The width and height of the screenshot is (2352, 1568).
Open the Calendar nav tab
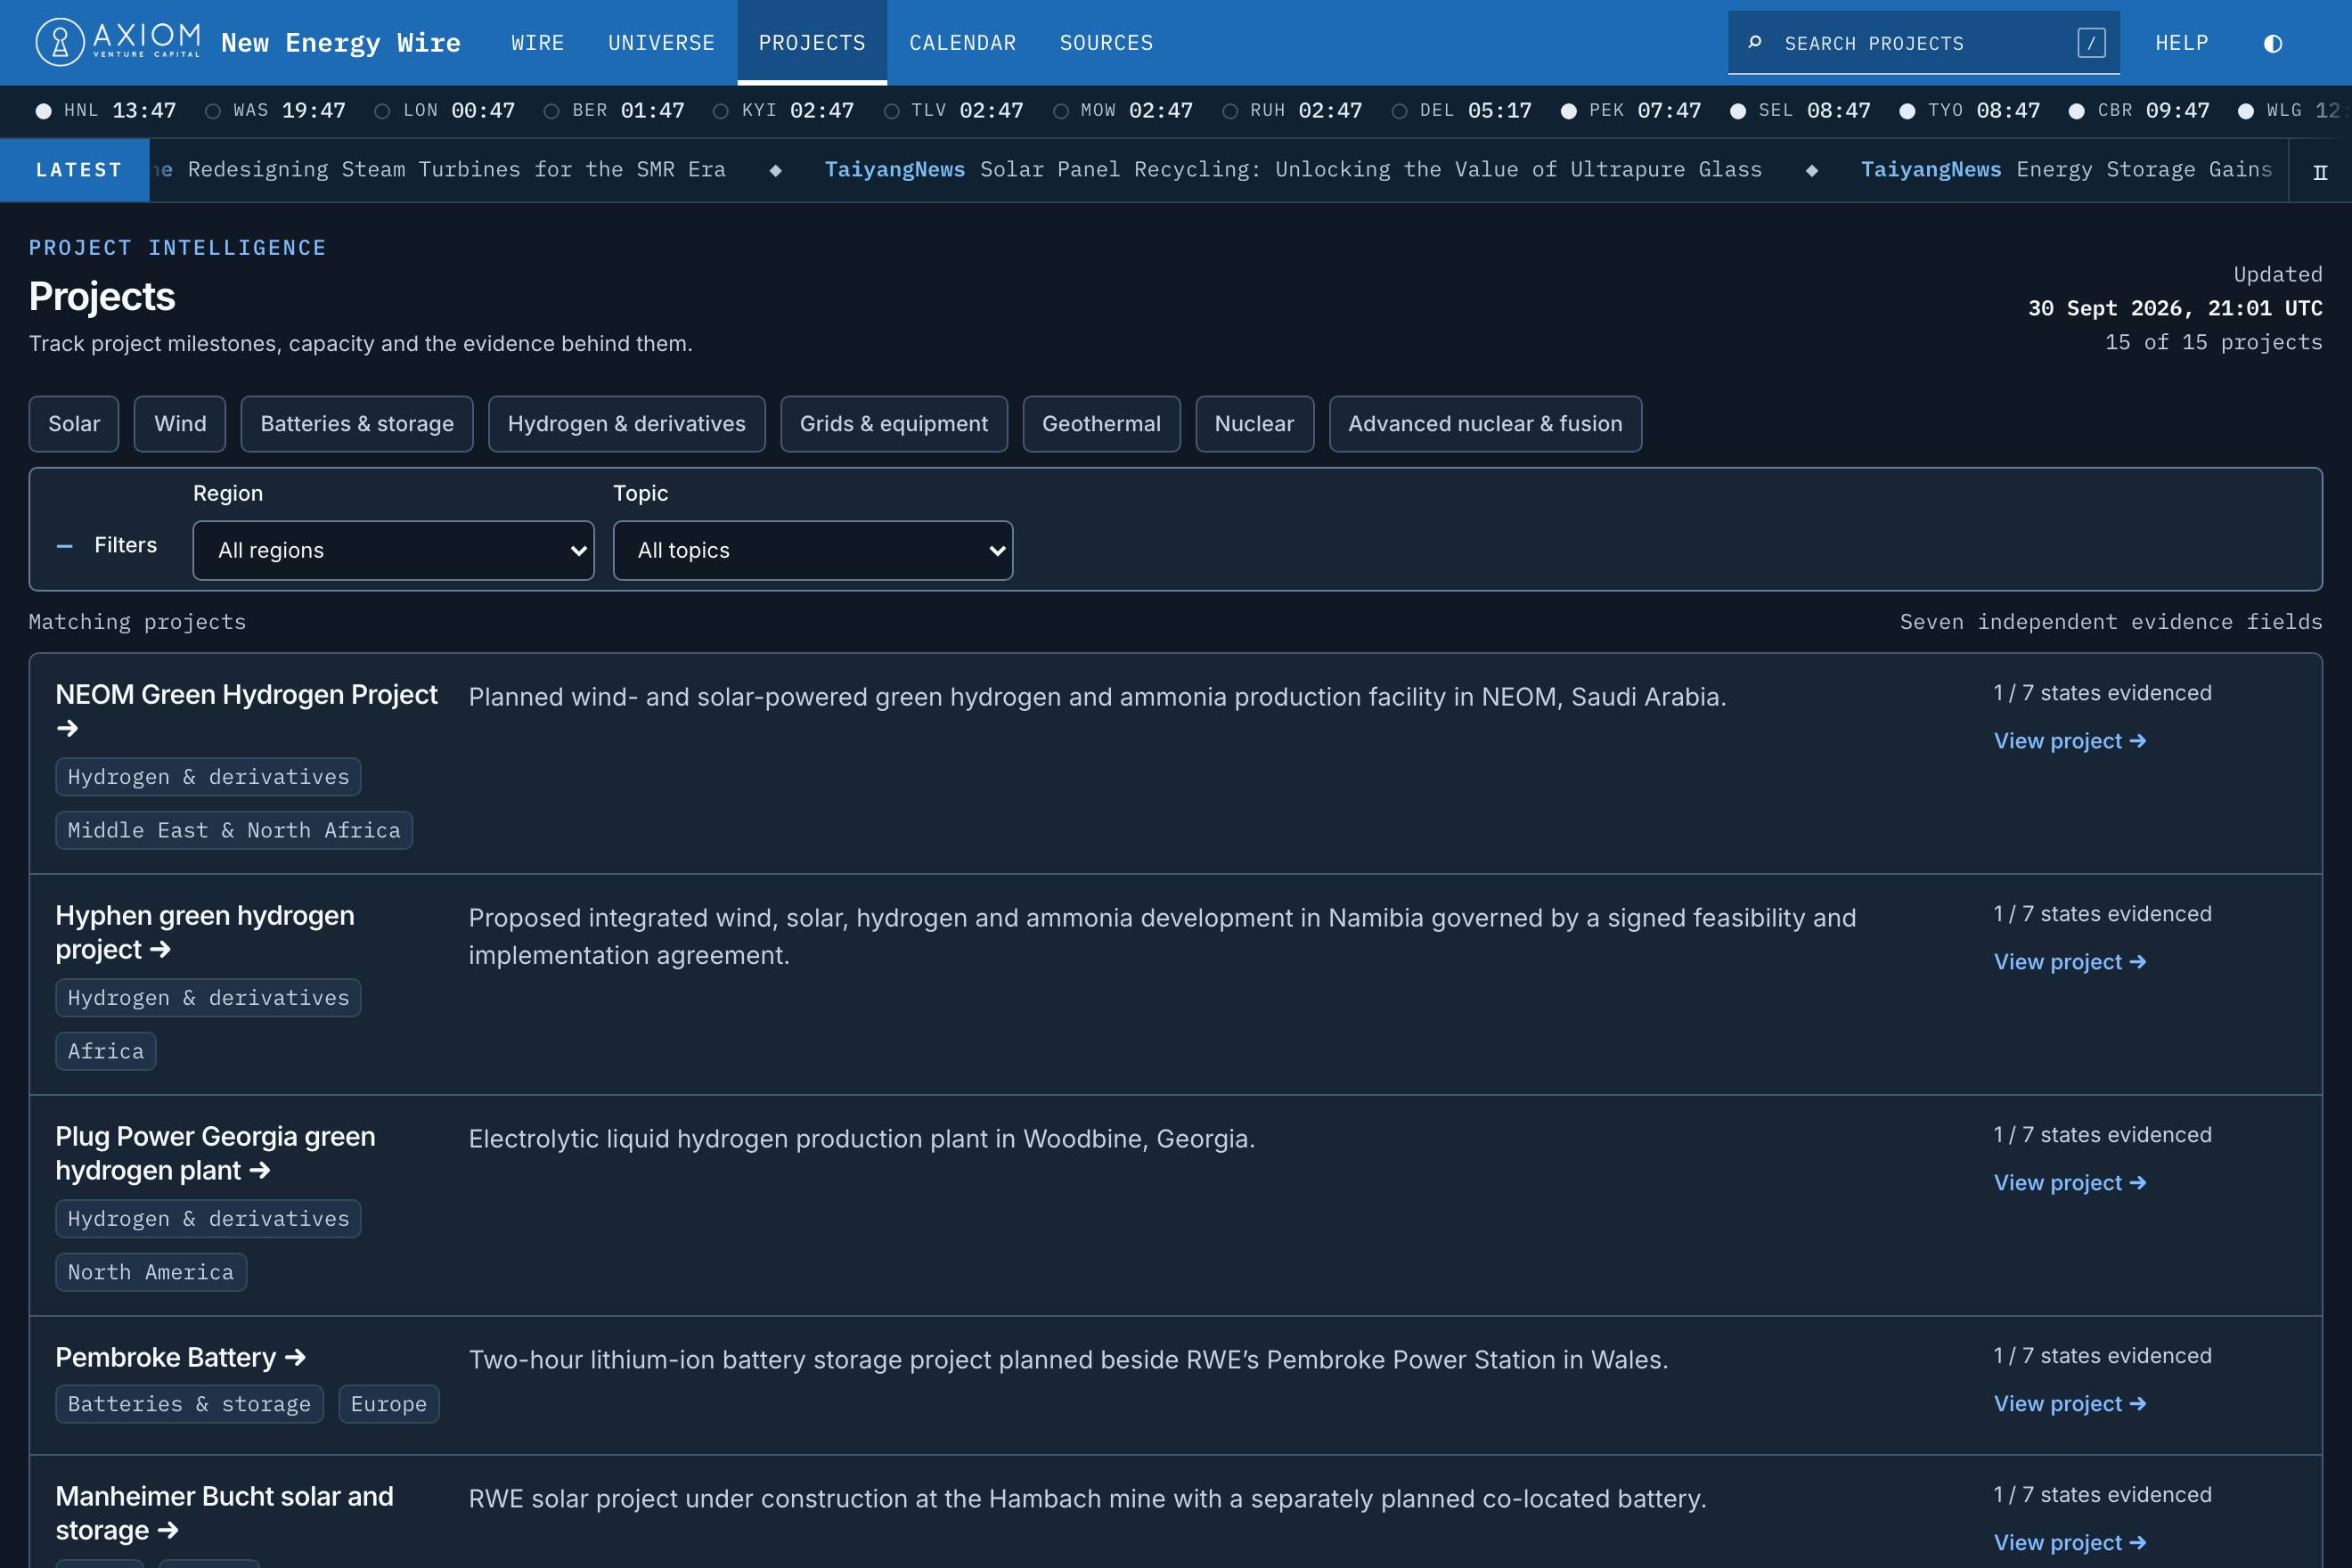(962, 43)
